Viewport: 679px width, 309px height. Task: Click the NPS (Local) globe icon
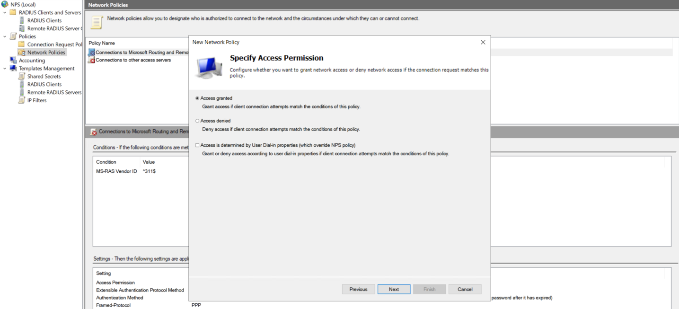click(x=5, y=5)
